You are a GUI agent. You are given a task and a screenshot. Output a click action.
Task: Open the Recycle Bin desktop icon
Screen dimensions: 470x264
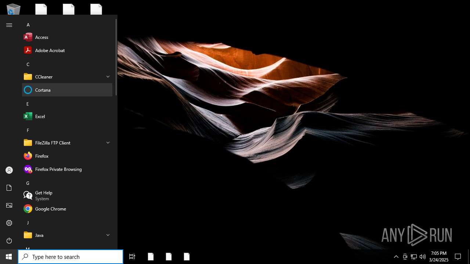pos(14,9)
